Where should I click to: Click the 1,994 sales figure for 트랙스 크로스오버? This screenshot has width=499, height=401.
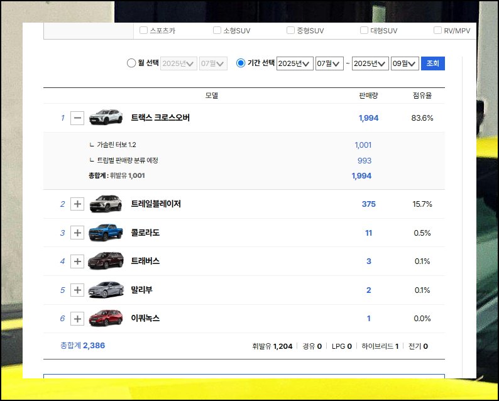point(368,118)
